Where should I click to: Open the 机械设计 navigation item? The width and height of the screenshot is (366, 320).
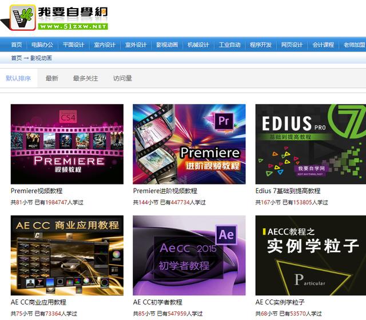tap(198, 45)
